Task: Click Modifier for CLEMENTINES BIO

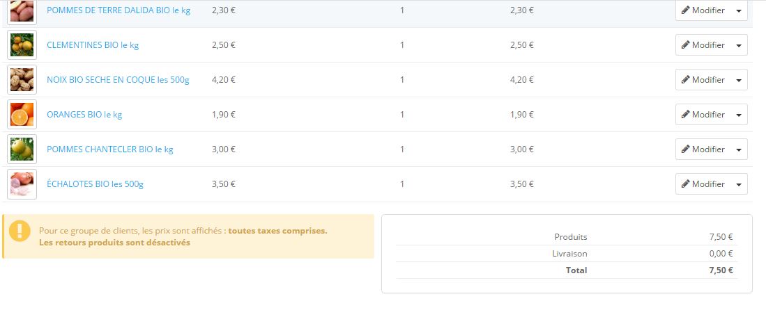Action: click(703, 45)
